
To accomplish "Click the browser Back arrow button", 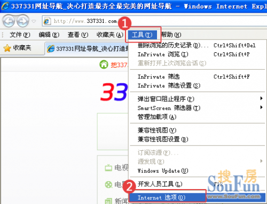I will click(x=9, y=21).
